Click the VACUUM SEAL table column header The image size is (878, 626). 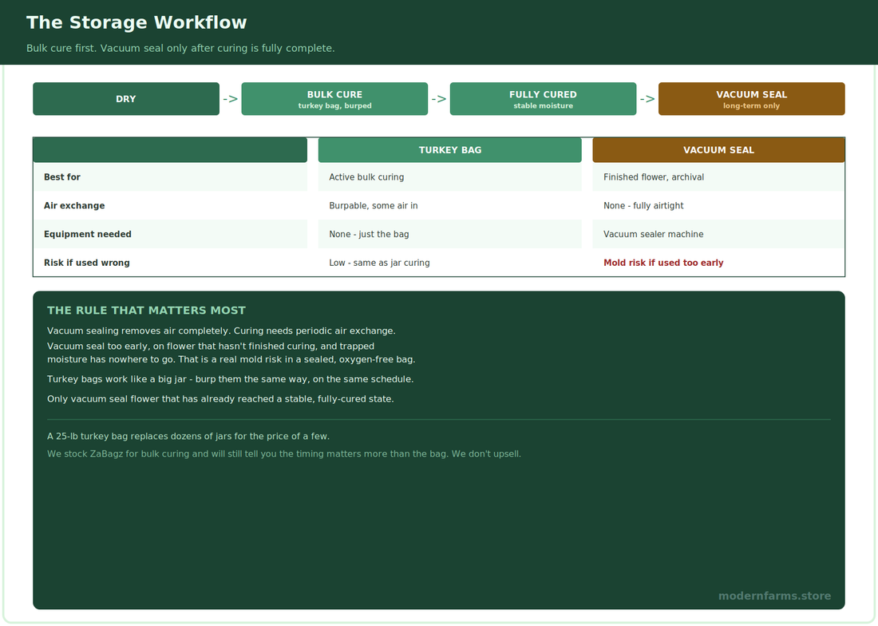click(718, 150)
